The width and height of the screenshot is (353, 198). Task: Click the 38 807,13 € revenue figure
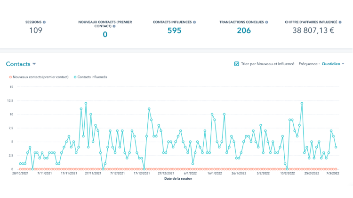coord(312,31)
